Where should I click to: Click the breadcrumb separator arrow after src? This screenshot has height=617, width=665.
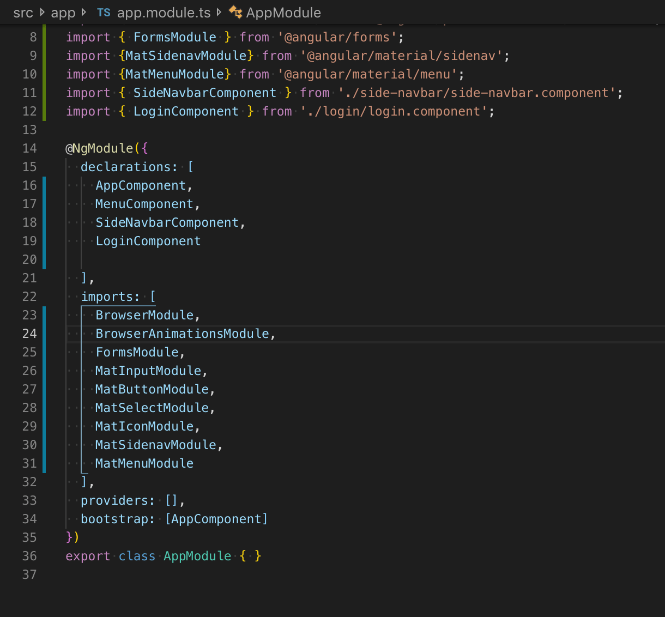pos(42,12)
